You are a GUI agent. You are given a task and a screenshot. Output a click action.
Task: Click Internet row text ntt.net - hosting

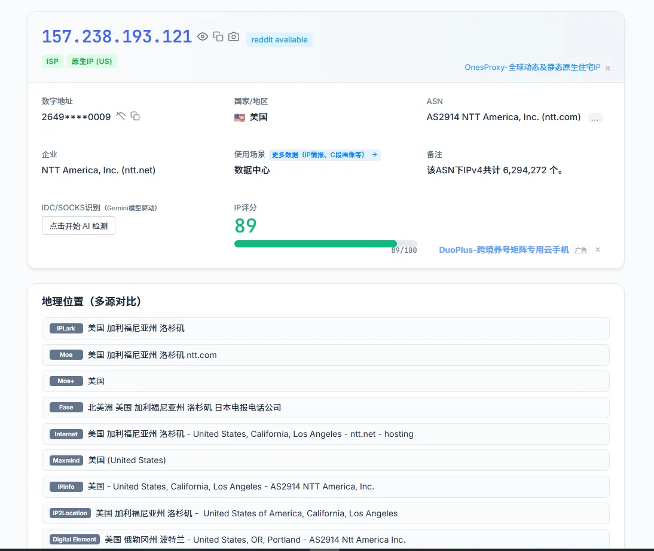tap(381, 434)
